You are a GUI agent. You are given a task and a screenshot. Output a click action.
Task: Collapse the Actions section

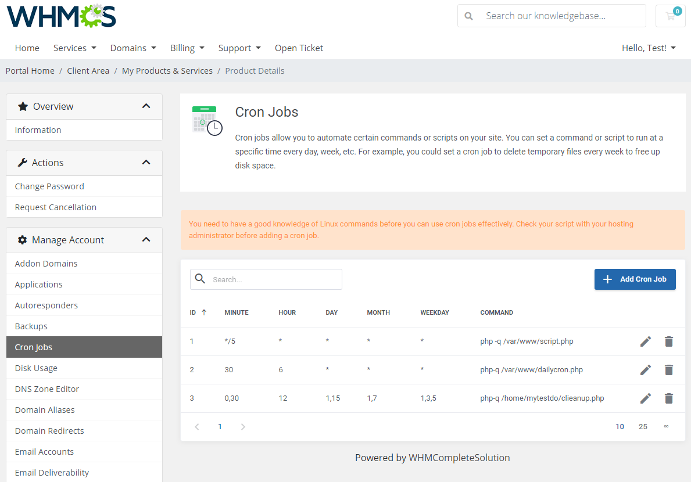(146, 163)
